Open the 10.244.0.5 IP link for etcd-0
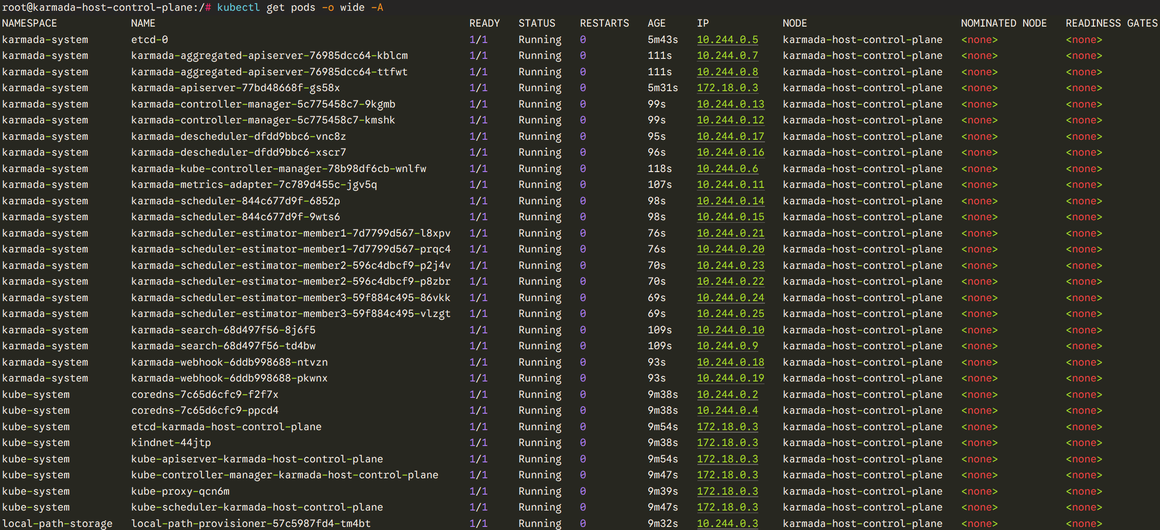This screenshot has width=1160, height=530. click(x=727, y=39)
